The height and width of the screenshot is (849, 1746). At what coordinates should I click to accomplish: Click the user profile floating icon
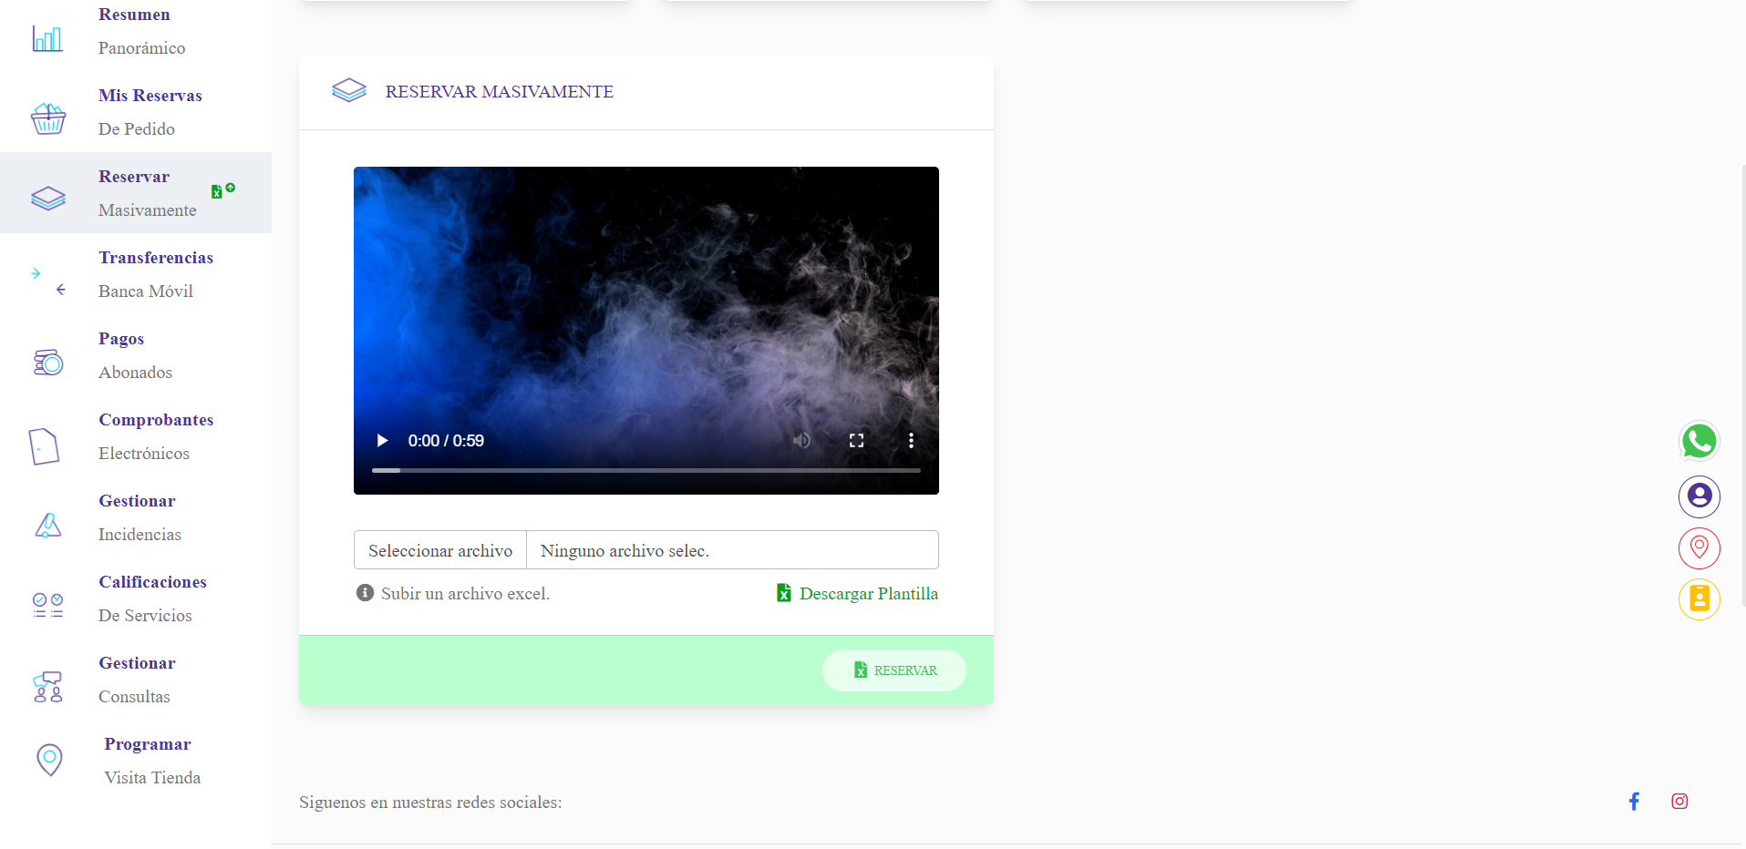tap(1699, 496)
